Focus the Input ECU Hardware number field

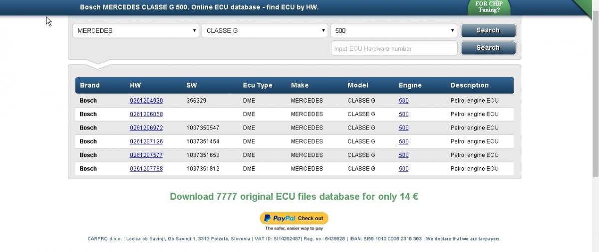point(394,48)
